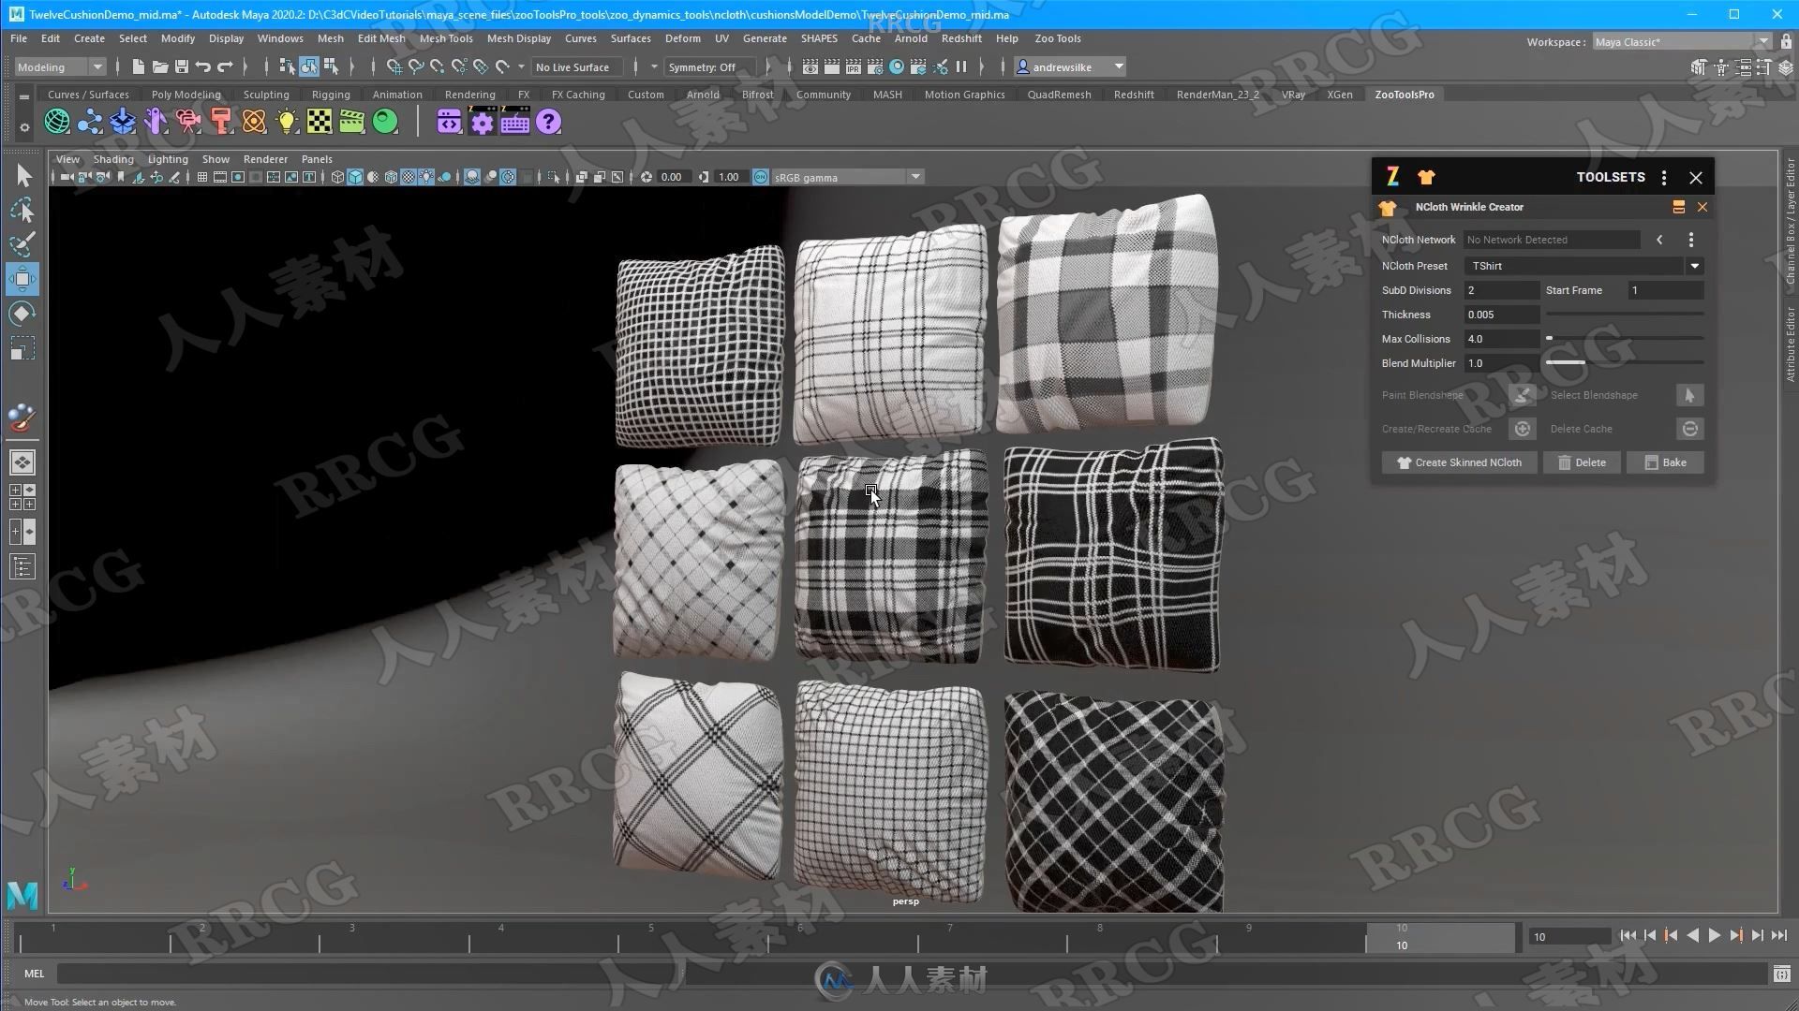
Task: Click the QuadRemesh toolbar tab
Action: tap(1059, 94)
